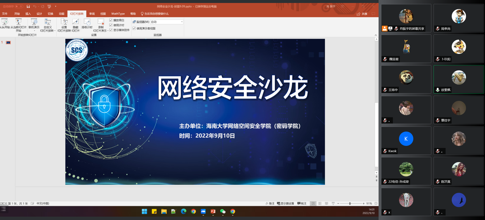Switch to slide sorter view in status bar

click(x=320, y=204)
